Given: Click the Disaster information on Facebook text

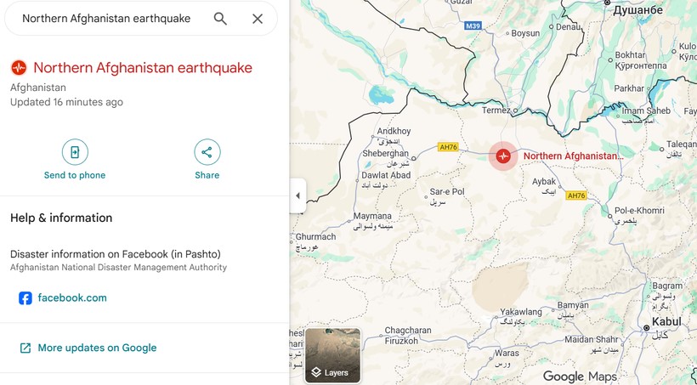Looking at the screenshot, I should (115, 254).
